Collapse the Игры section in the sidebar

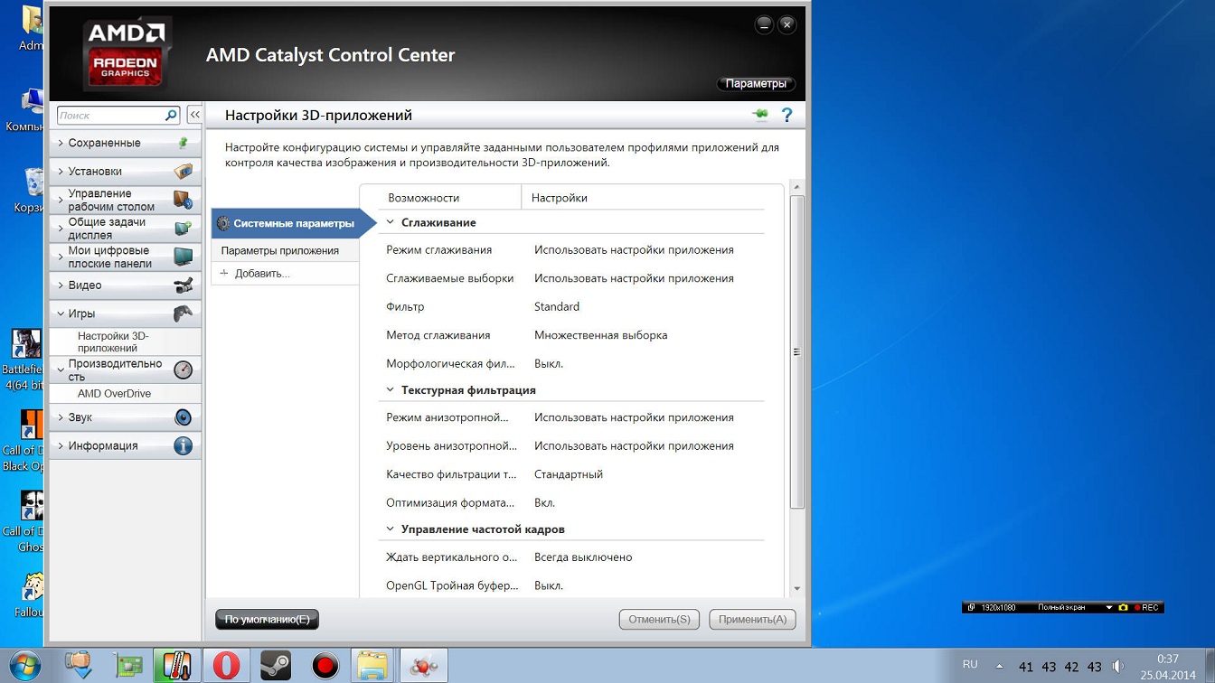pyautogui.click(x=61, y=313)
